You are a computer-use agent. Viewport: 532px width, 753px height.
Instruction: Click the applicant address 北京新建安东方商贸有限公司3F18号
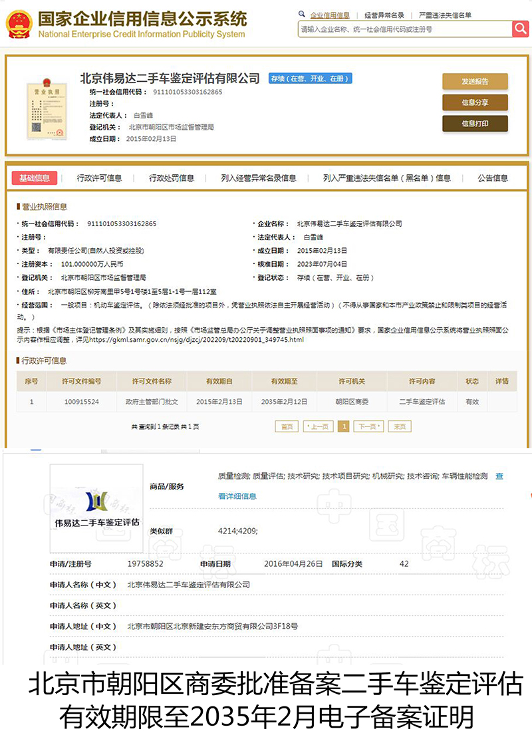point(212,626)
